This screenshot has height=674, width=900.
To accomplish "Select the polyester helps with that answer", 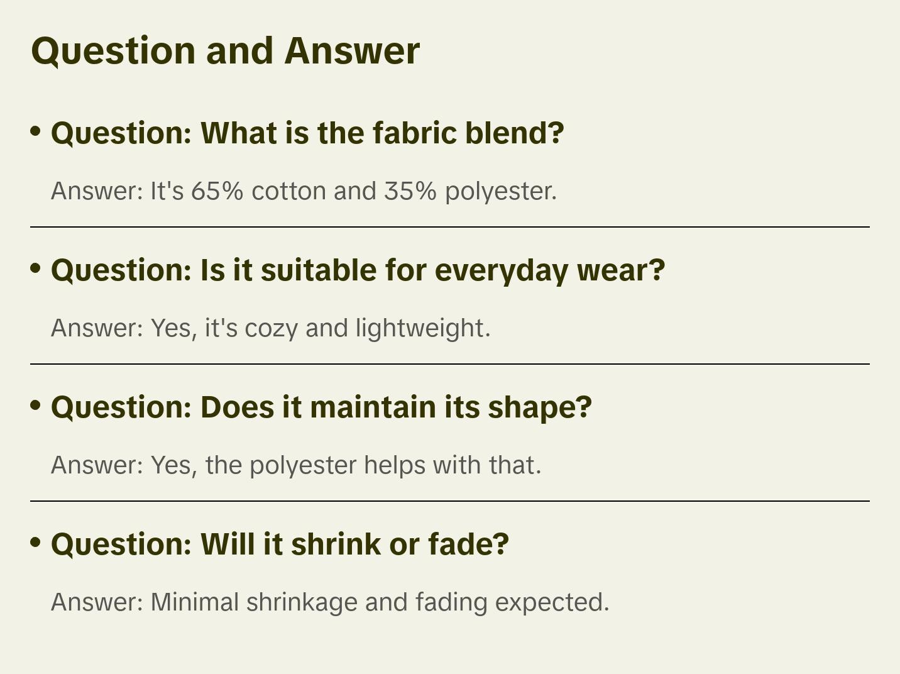I will (296, 465).
